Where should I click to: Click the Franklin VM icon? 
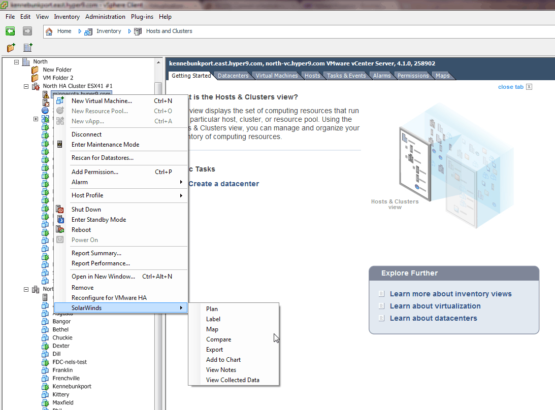[45, 370]
